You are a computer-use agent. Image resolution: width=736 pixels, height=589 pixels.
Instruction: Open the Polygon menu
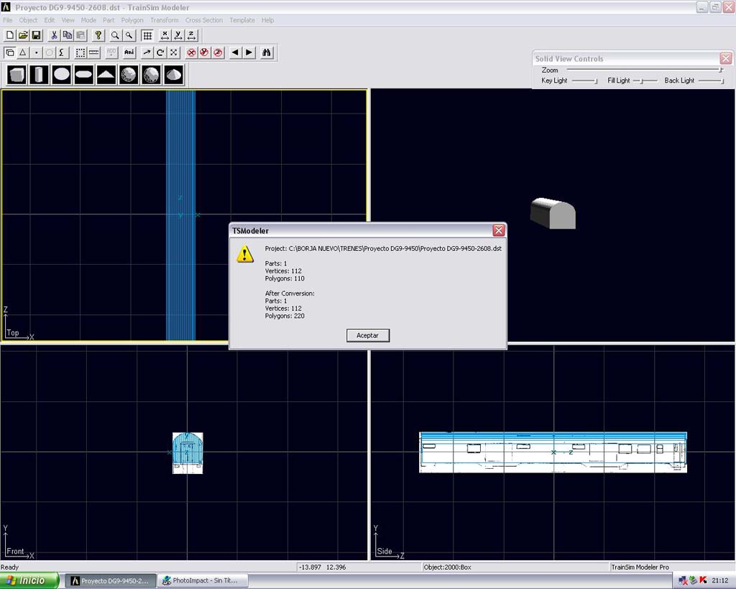click(132, 20)
